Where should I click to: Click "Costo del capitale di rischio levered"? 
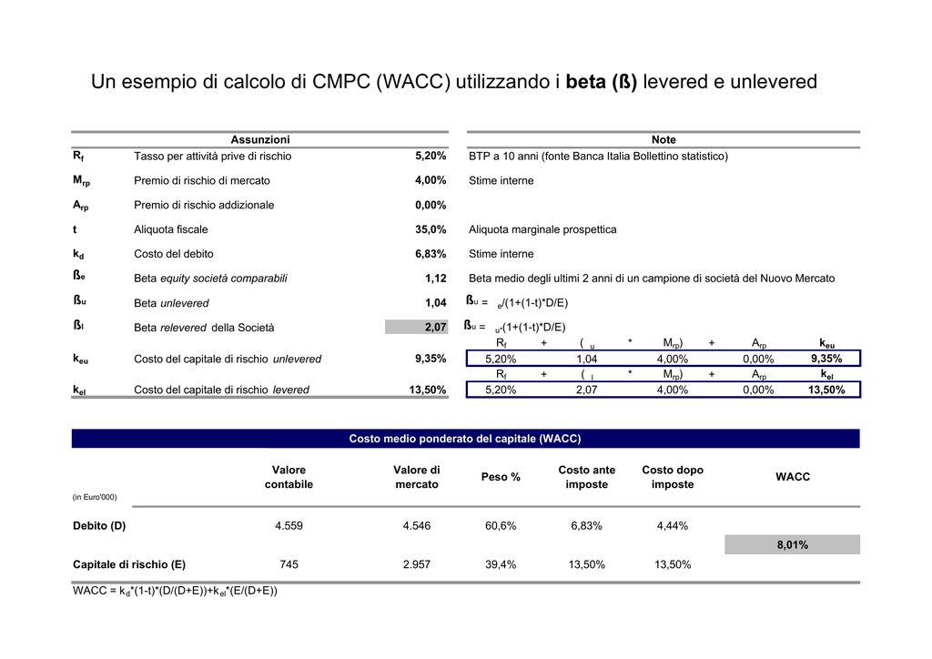tap(221, 390)
